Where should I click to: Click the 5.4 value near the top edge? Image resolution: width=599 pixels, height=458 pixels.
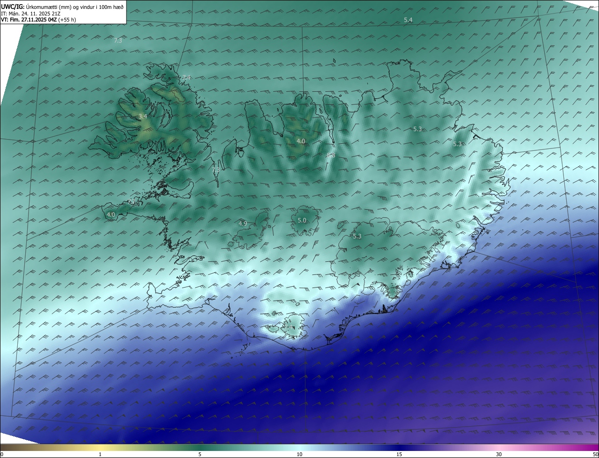click(408, 20)
